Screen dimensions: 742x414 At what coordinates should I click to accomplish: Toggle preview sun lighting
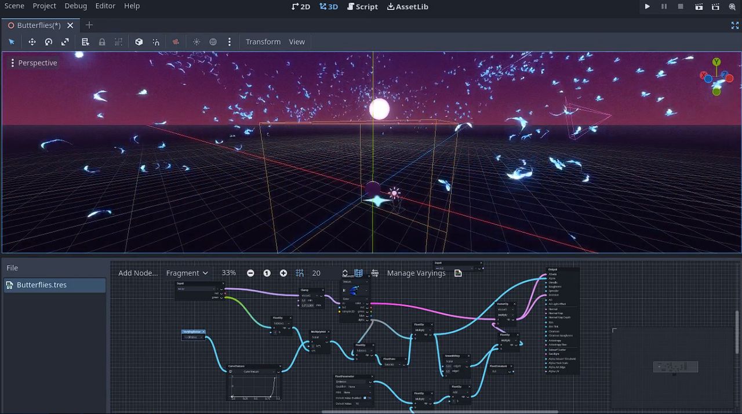click(197, 42)
